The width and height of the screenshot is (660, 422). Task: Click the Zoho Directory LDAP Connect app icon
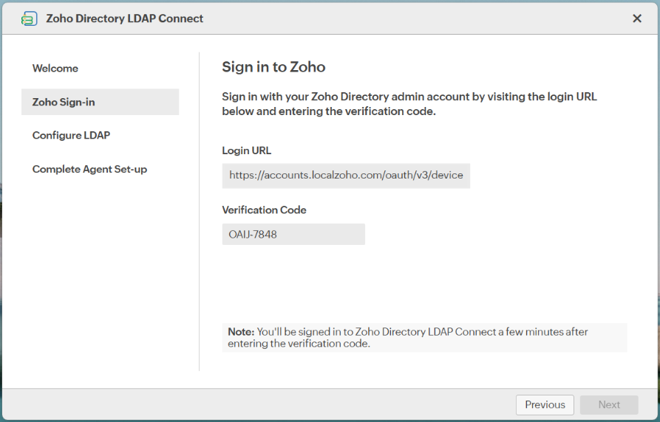coord(30,18)
